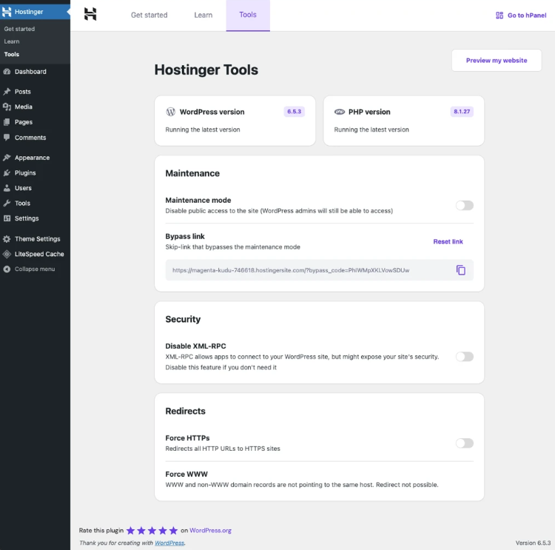Click the Reset link button
This screenshot has height=550, width=555.
coord(448,241)
